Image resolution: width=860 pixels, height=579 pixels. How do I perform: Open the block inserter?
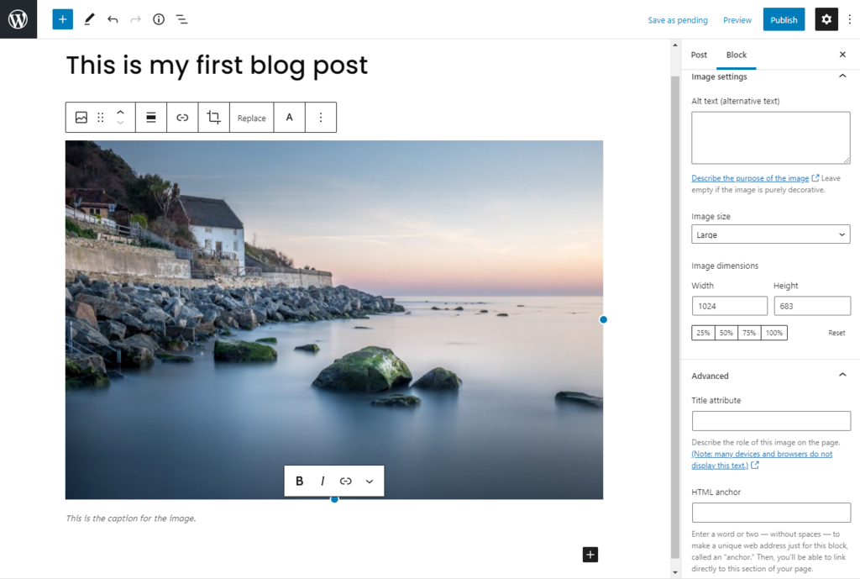coord(62,18)
